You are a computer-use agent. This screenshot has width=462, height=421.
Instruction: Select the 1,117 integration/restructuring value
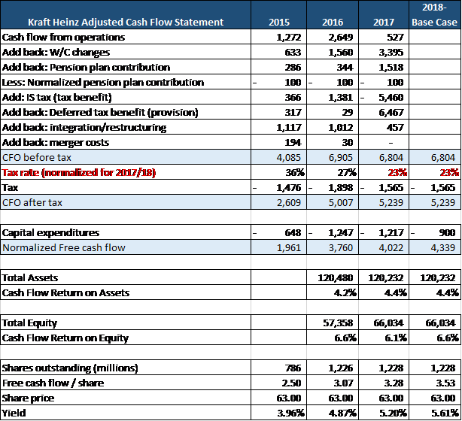pos(288,127)
